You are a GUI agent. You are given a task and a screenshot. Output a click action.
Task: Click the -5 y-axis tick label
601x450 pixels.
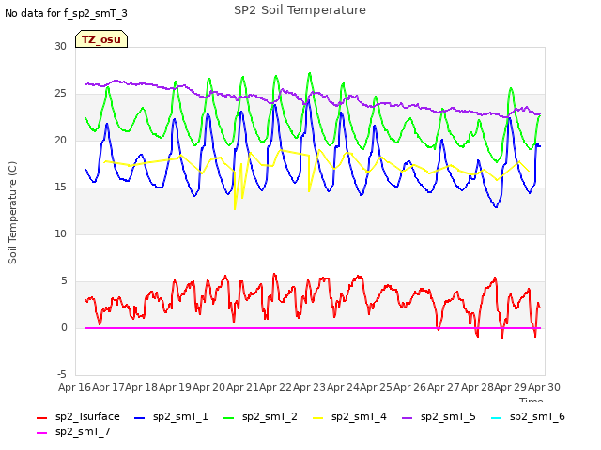[x=62, y=374]
